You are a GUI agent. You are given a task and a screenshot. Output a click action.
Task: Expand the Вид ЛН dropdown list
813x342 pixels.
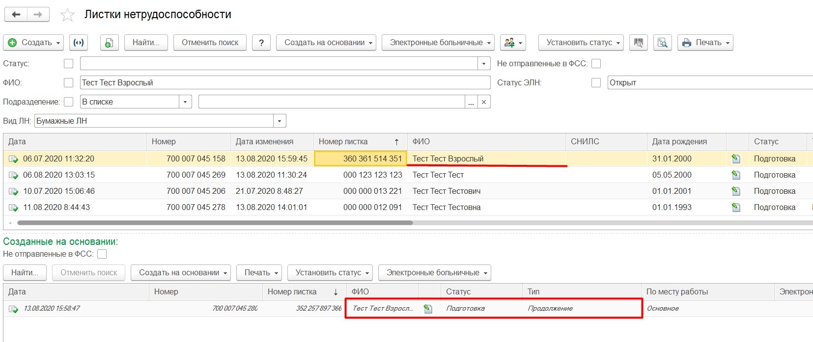(280, 121)
